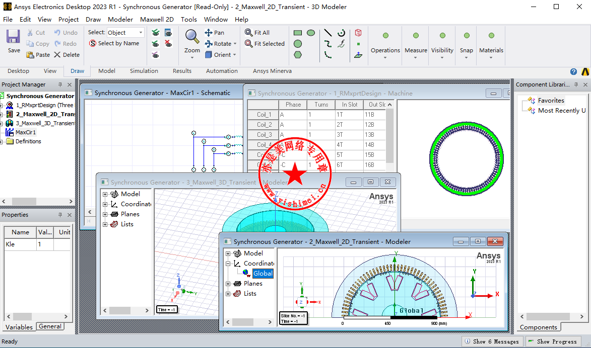591x348 pixels.
Task: Activate the Pan tool
Action: [209, 33]
